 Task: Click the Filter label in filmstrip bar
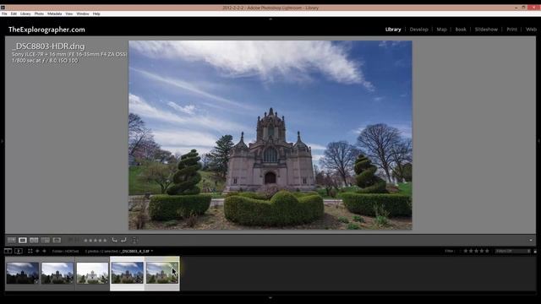(x=449, y=251)
